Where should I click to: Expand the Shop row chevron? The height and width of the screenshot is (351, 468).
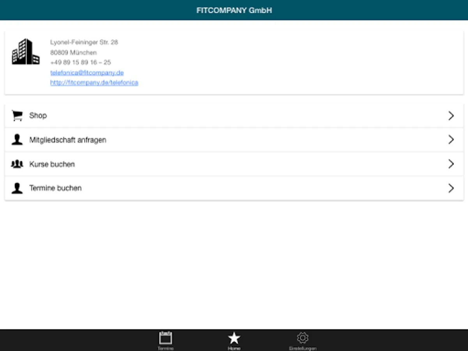451,115
